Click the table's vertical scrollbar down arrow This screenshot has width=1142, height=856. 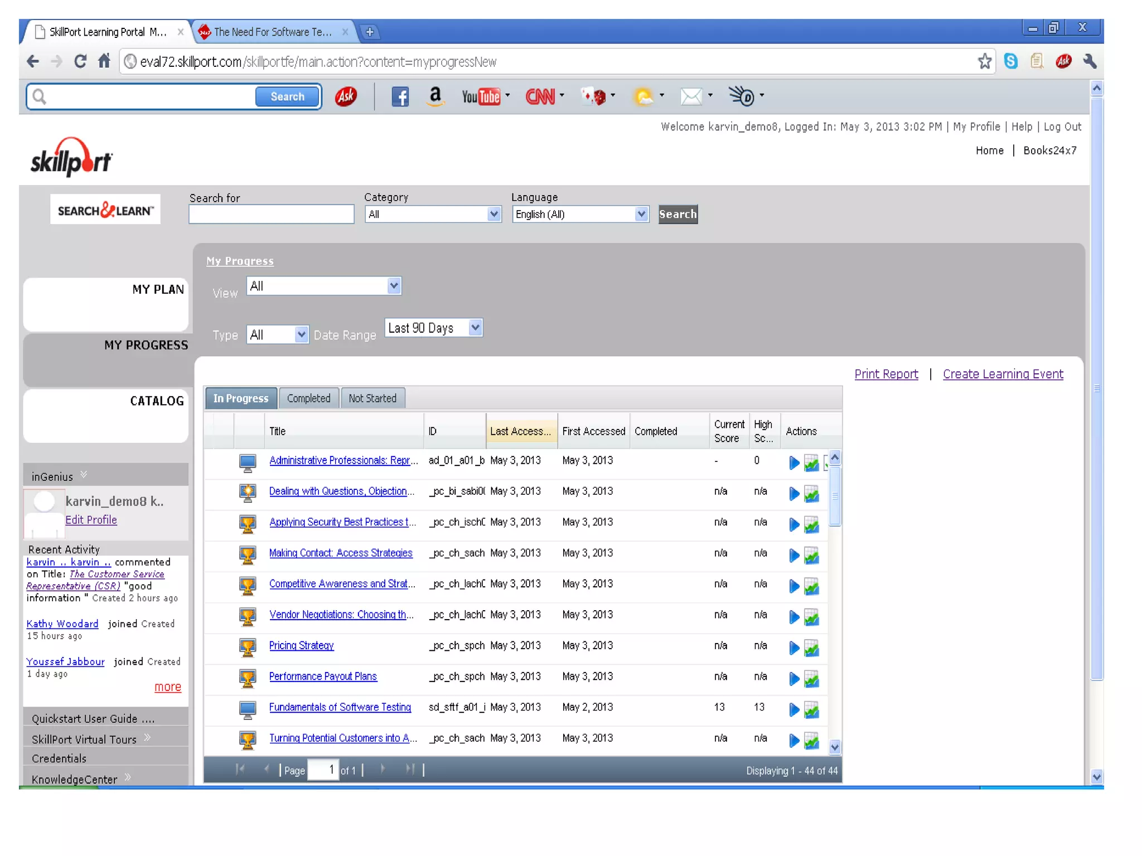(834, 747)
